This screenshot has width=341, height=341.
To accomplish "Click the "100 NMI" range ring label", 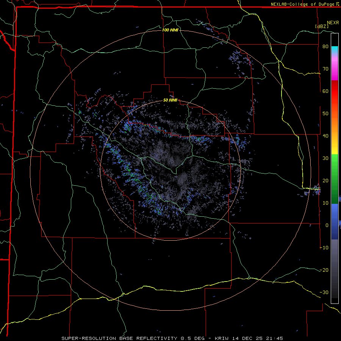I will point(170,30).
